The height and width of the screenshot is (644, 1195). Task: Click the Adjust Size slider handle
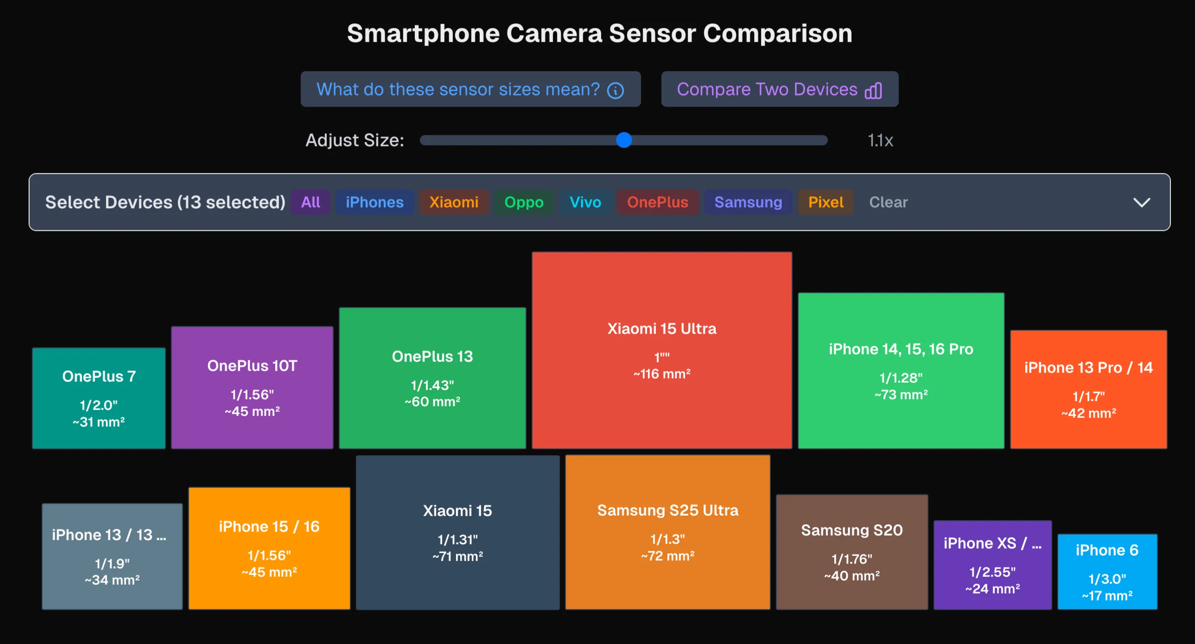click(x=624, y=140)
